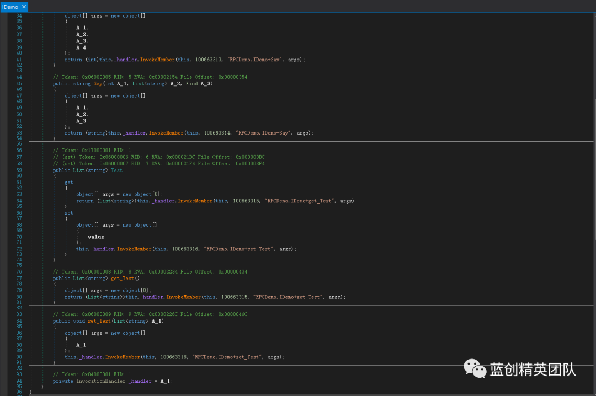The height and width of the screenshot is (396, 596).
Task: Click the set_Test method name on line 84
Action: pos(99,321)
